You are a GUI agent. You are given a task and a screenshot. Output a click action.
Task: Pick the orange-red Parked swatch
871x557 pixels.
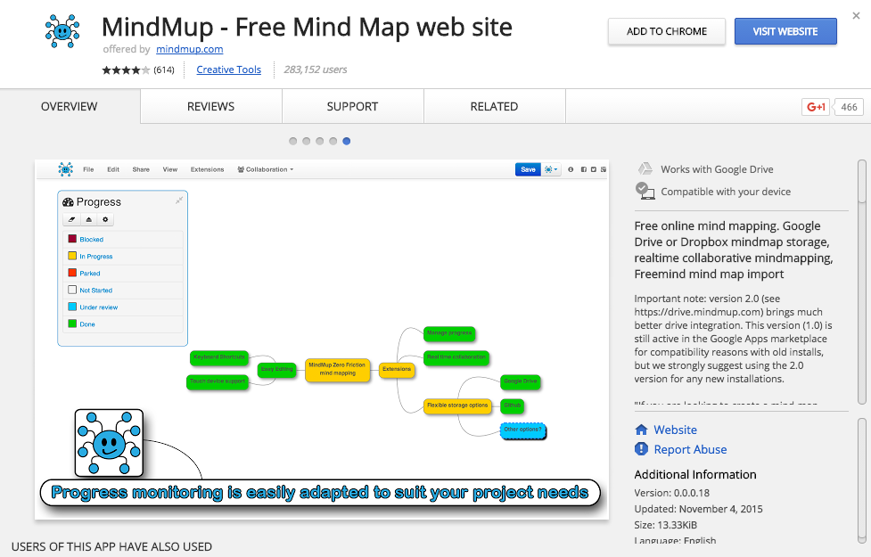[72, 273]
